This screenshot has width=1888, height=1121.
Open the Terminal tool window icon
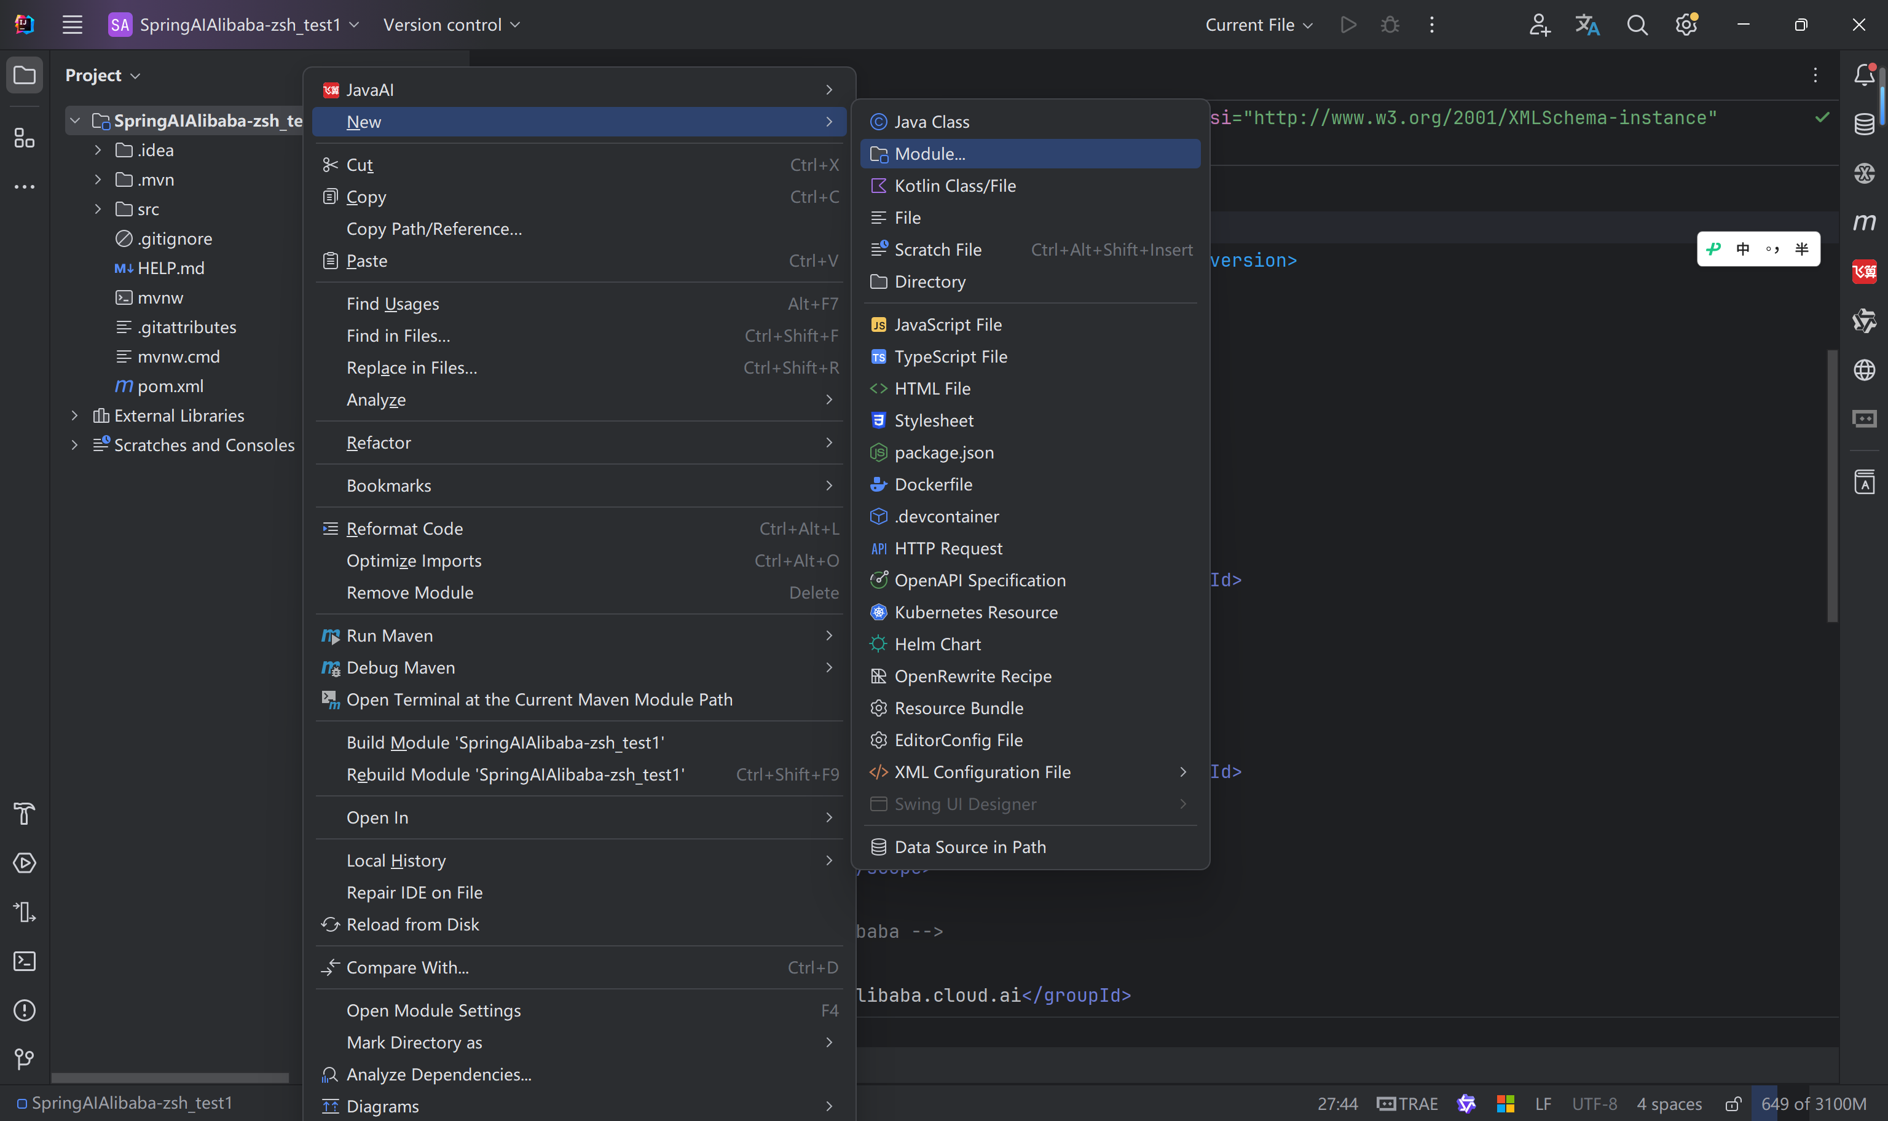pos(24,961)
